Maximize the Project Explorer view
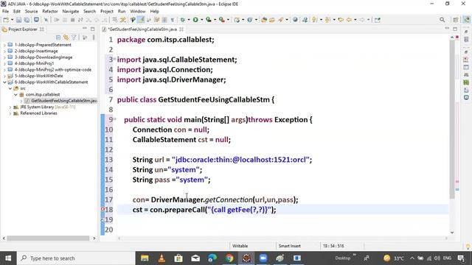Viewport: 472px width, 265px height. (92, 29)
